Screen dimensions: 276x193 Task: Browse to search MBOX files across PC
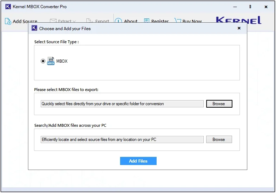219,140
